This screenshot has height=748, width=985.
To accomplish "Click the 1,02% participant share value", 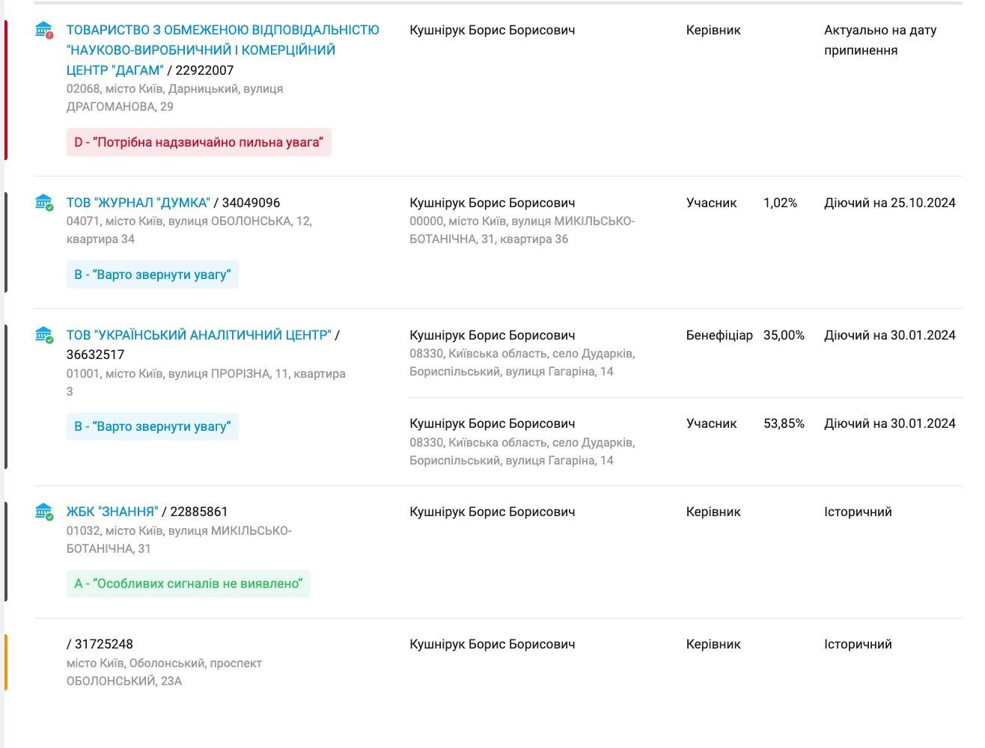I will point(780,203).
